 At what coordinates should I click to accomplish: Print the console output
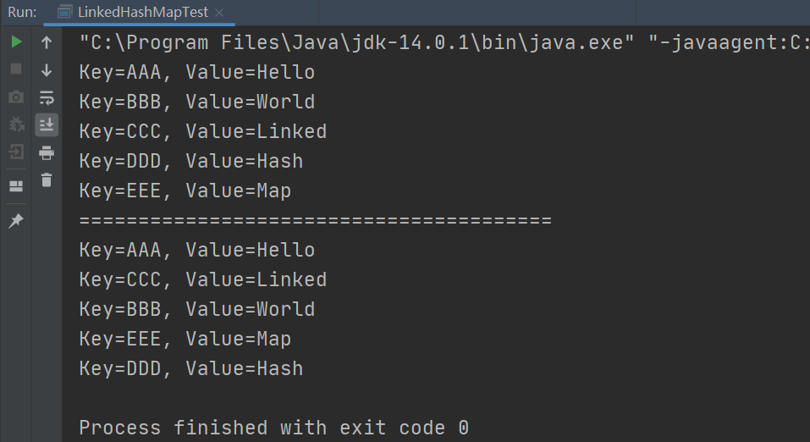tap(47, 152)
